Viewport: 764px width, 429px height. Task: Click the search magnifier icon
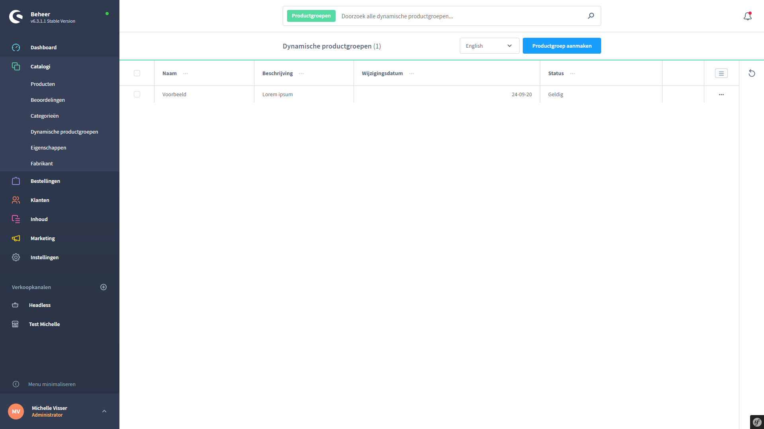point(591,16)
